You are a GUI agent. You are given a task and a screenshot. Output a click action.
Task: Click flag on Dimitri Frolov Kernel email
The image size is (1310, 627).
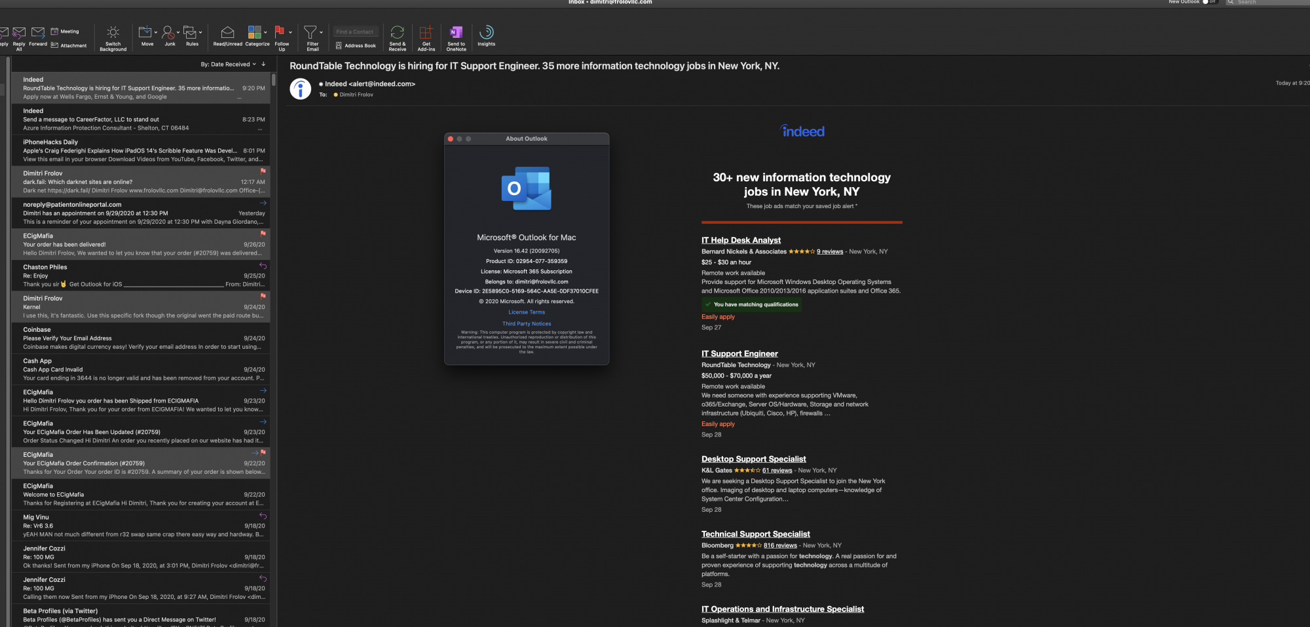point(263,296)
